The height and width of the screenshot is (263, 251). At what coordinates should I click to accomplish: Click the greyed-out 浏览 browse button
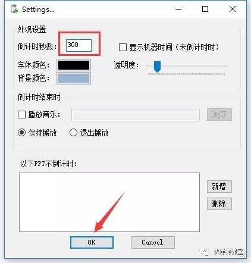pyautogui.click(x=219, y=114)
